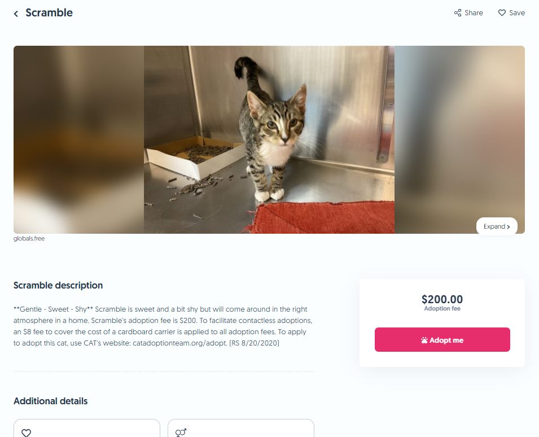Click the paw icon on Adopt me

(424, 340)
